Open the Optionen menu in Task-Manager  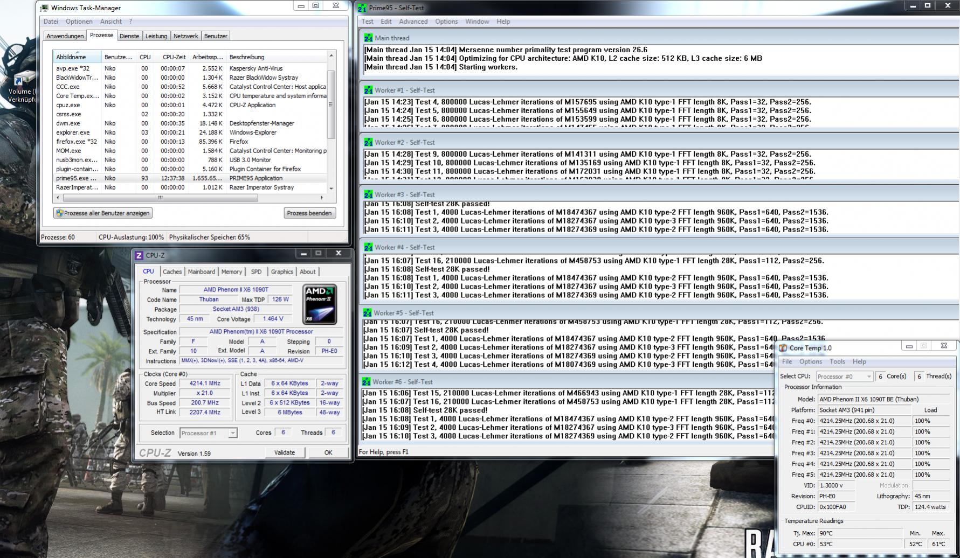[x=79, y=22]
